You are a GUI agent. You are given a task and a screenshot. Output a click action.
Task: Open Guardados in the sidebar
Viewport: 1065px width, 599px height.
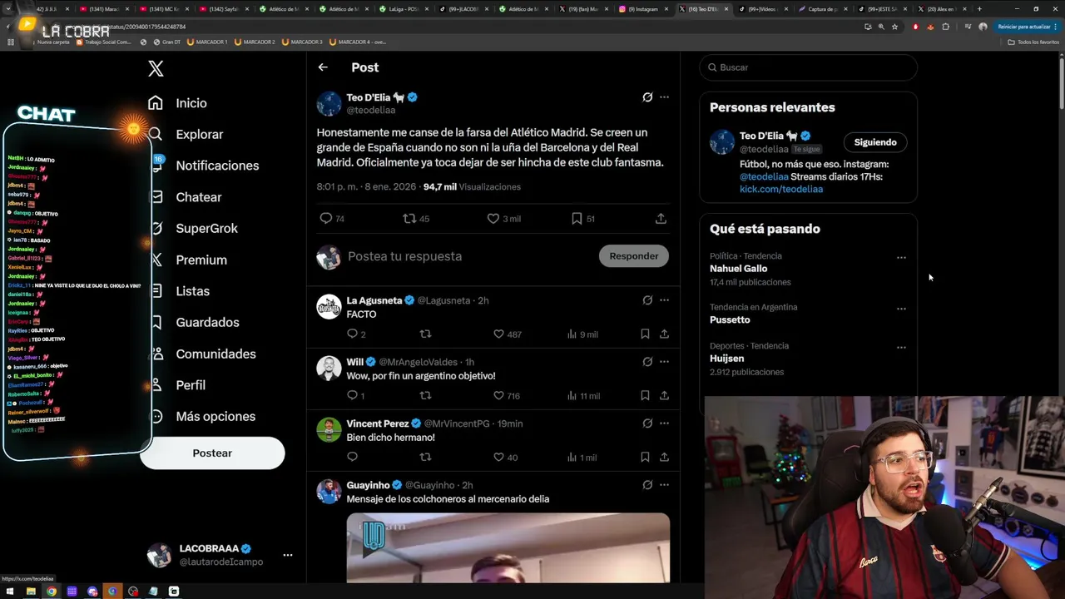193,323
